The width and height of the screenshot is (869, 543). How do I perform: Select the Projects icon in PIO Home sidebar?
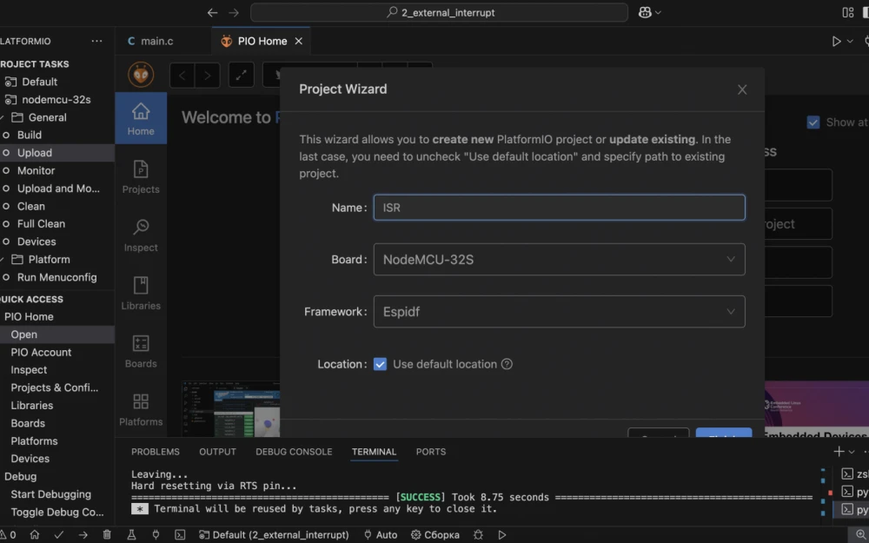tap(140, 175)
